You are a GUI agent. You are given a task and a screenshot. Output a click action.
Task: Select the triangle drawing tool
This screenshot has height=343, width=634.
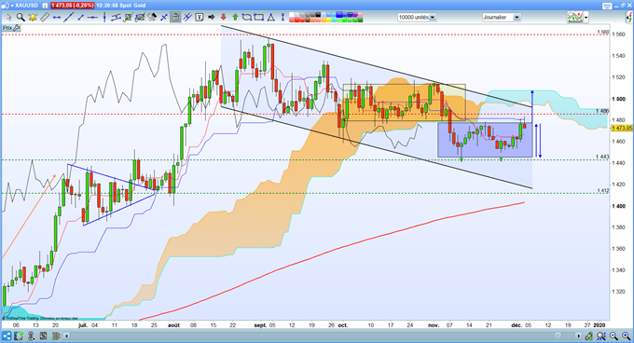pos(270,17)
